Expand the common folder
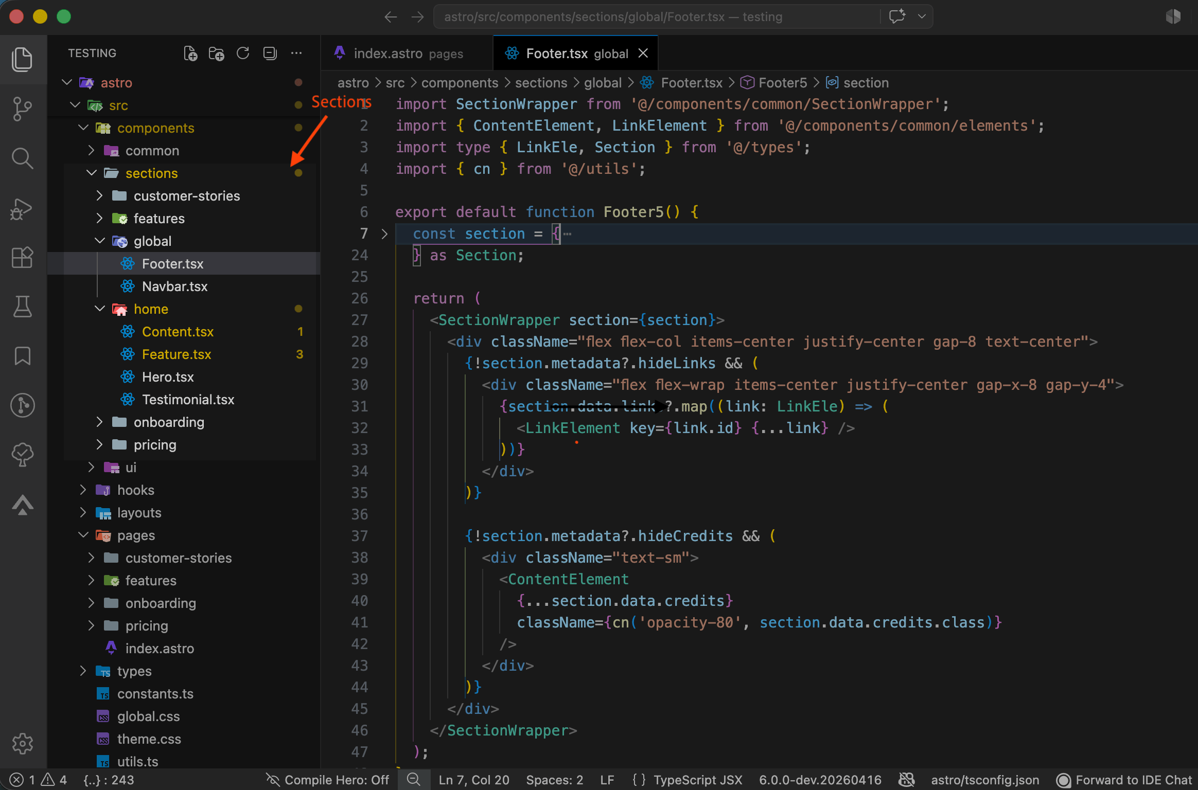 pos(92,150)
